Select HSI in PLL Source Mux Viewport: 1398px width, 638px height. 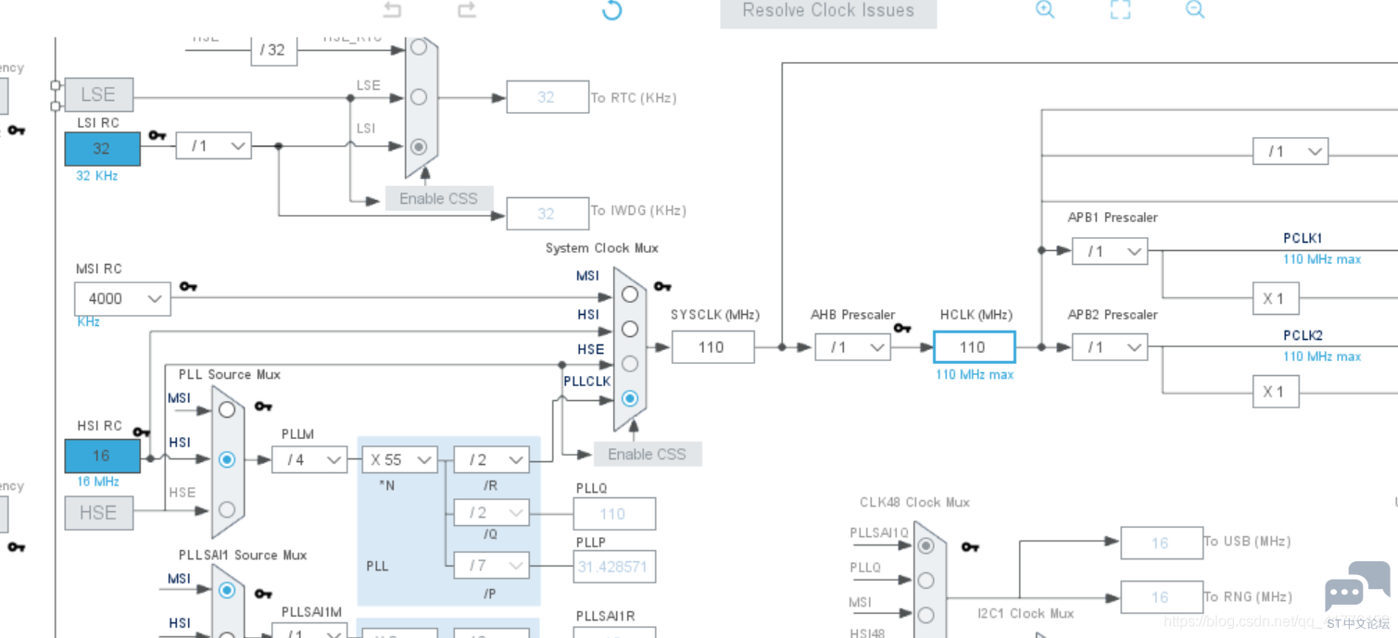click(x=227, y=459)
